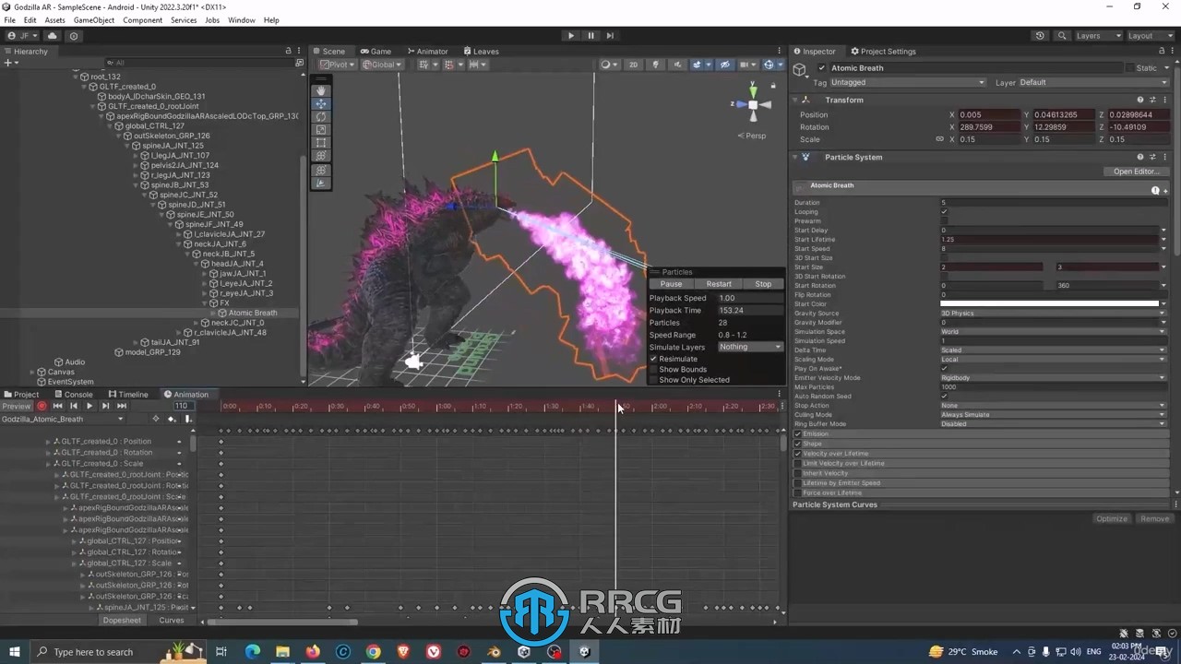Image resolution: width=1181 pixels, height=664 pixels.
Task: Toggle the Gizmos icon in Scene
Action: (x=769, y=65)
